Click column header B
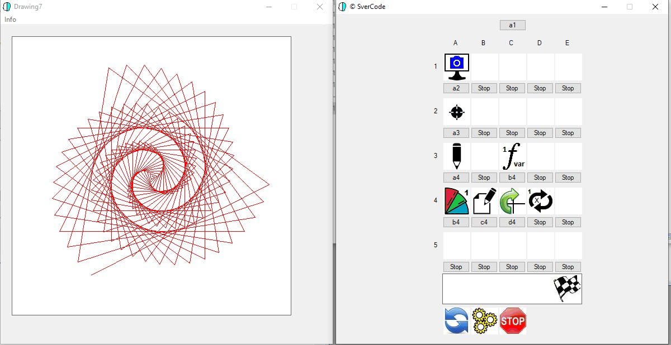 (x=484, y=43)
